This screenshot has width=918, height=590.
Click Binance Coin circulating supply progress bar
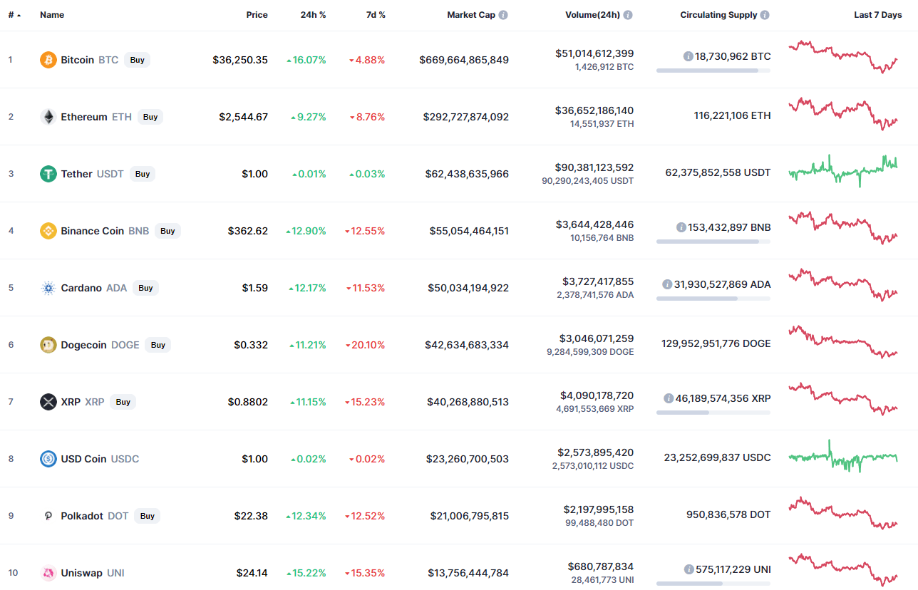pyautogui.click(x=713, y=242)
